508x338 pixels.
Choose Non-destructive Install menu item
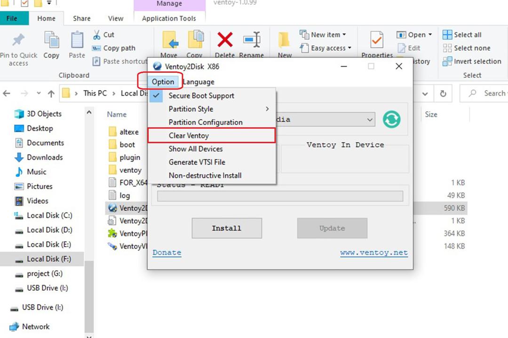point(212,175)
